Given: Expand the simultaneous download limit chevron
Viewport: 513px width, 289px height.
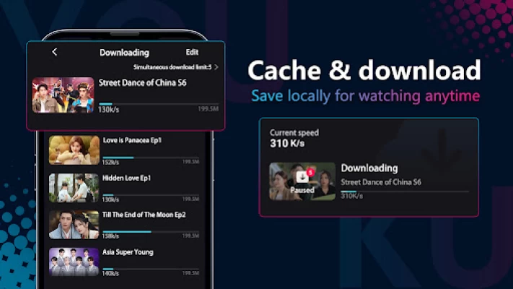Looking at the screenshot, I should click(x=216, y=67).
